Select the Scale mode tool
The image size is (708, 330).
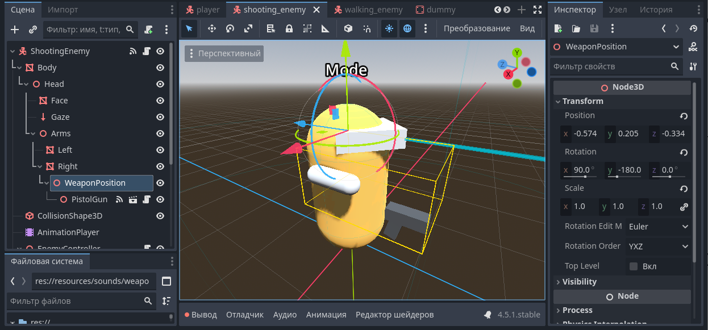[x=248, y=28]
